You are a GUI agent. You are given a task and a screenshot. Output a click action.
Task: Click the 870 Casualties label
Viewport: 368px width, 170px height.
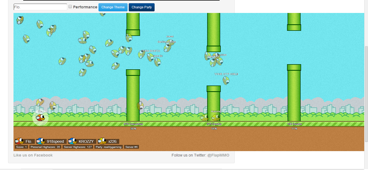(133, 124)
